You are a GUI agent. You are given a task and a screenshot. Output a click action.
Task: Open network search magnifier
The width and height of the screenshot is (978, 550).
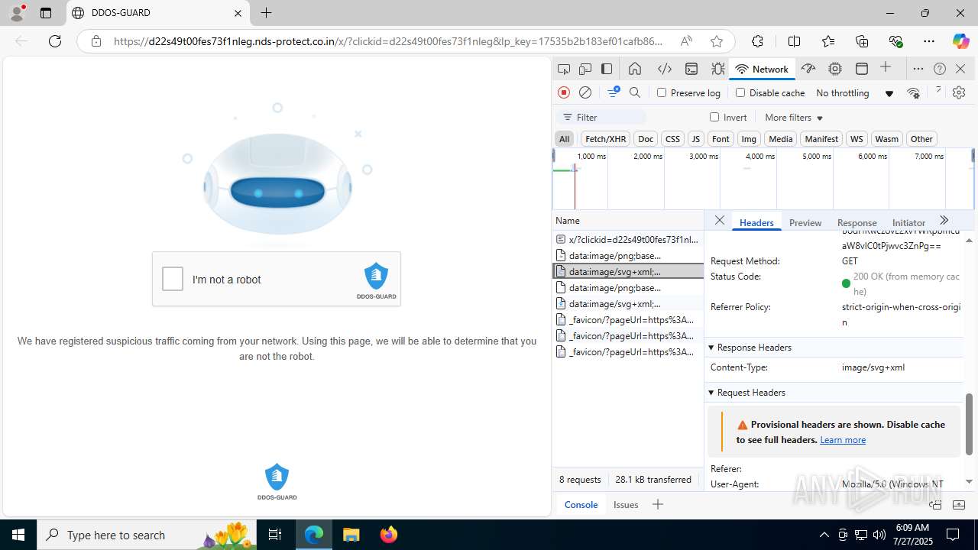[x=635, y=92]
